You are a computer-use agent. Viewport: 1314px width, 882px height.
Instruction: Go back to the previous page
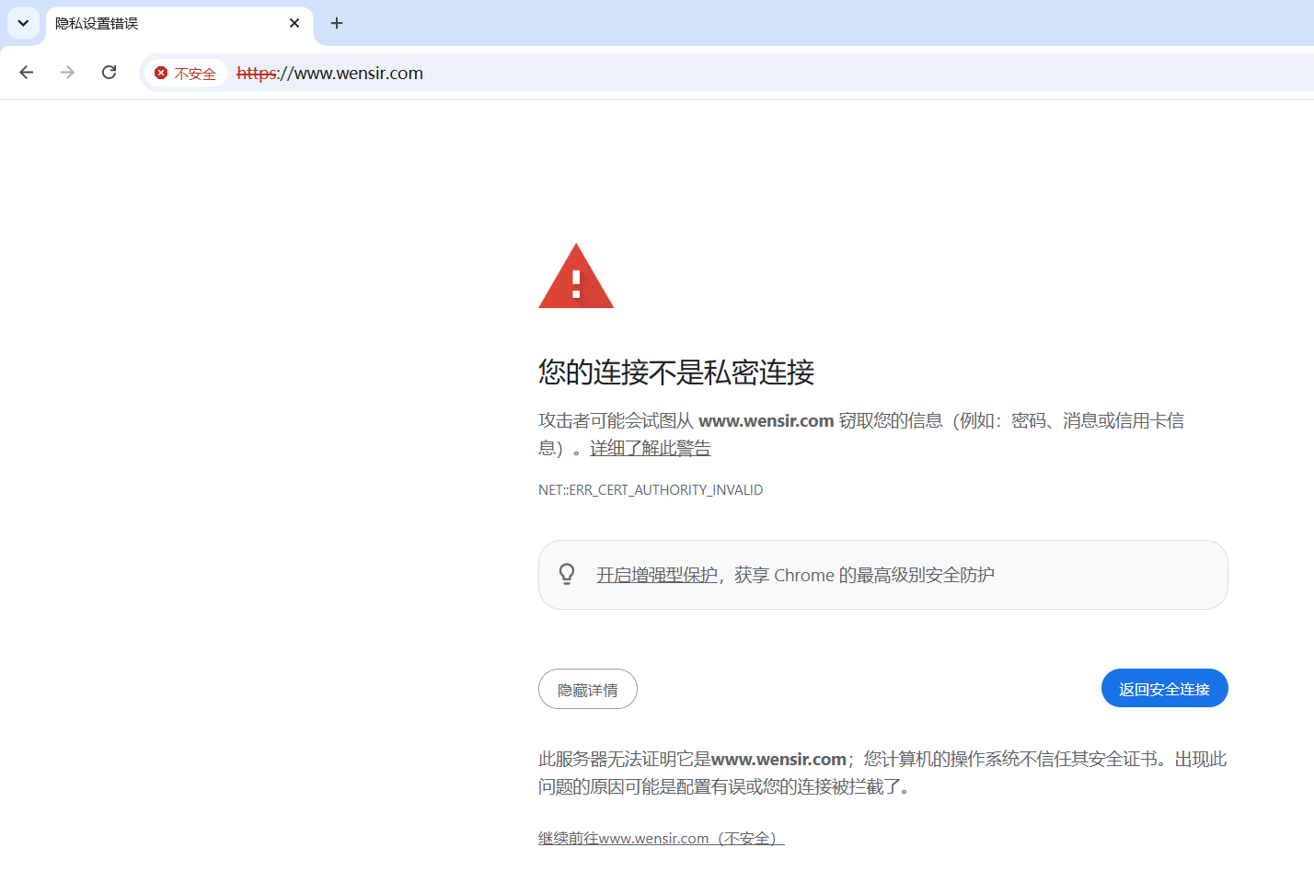point(27,73)
